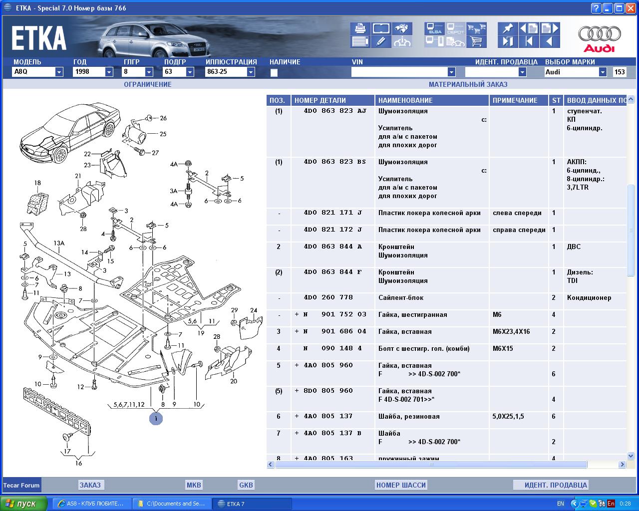This screenshot has width=639, height=511.
Task: Open the ВЫБОР МАРКИ dropdown showing Audi
Action: click(x=603, y=72)
